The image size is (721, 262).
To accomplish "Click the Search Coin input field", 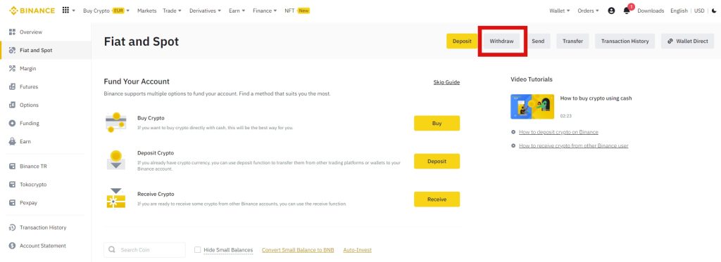I will (144, 249).
